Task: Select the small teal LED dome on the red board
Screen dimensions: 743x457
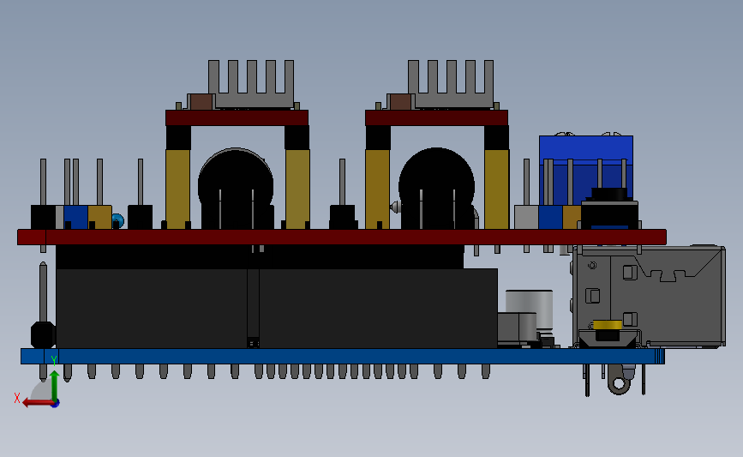Action: pos(118,221)
